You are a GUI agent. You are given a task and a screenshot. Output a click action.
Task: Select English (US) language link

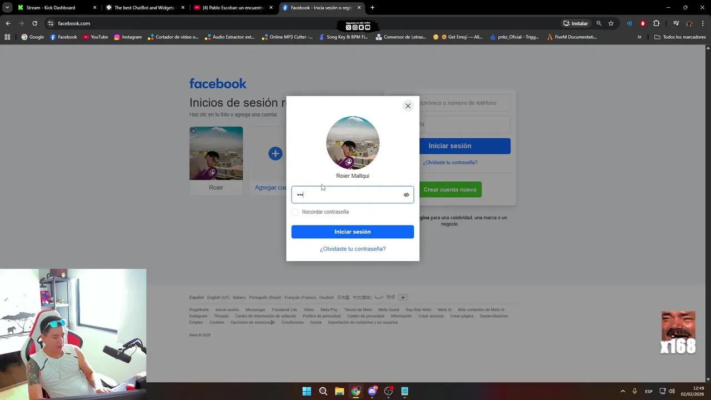pyautogui.click(x=218, y=297)
